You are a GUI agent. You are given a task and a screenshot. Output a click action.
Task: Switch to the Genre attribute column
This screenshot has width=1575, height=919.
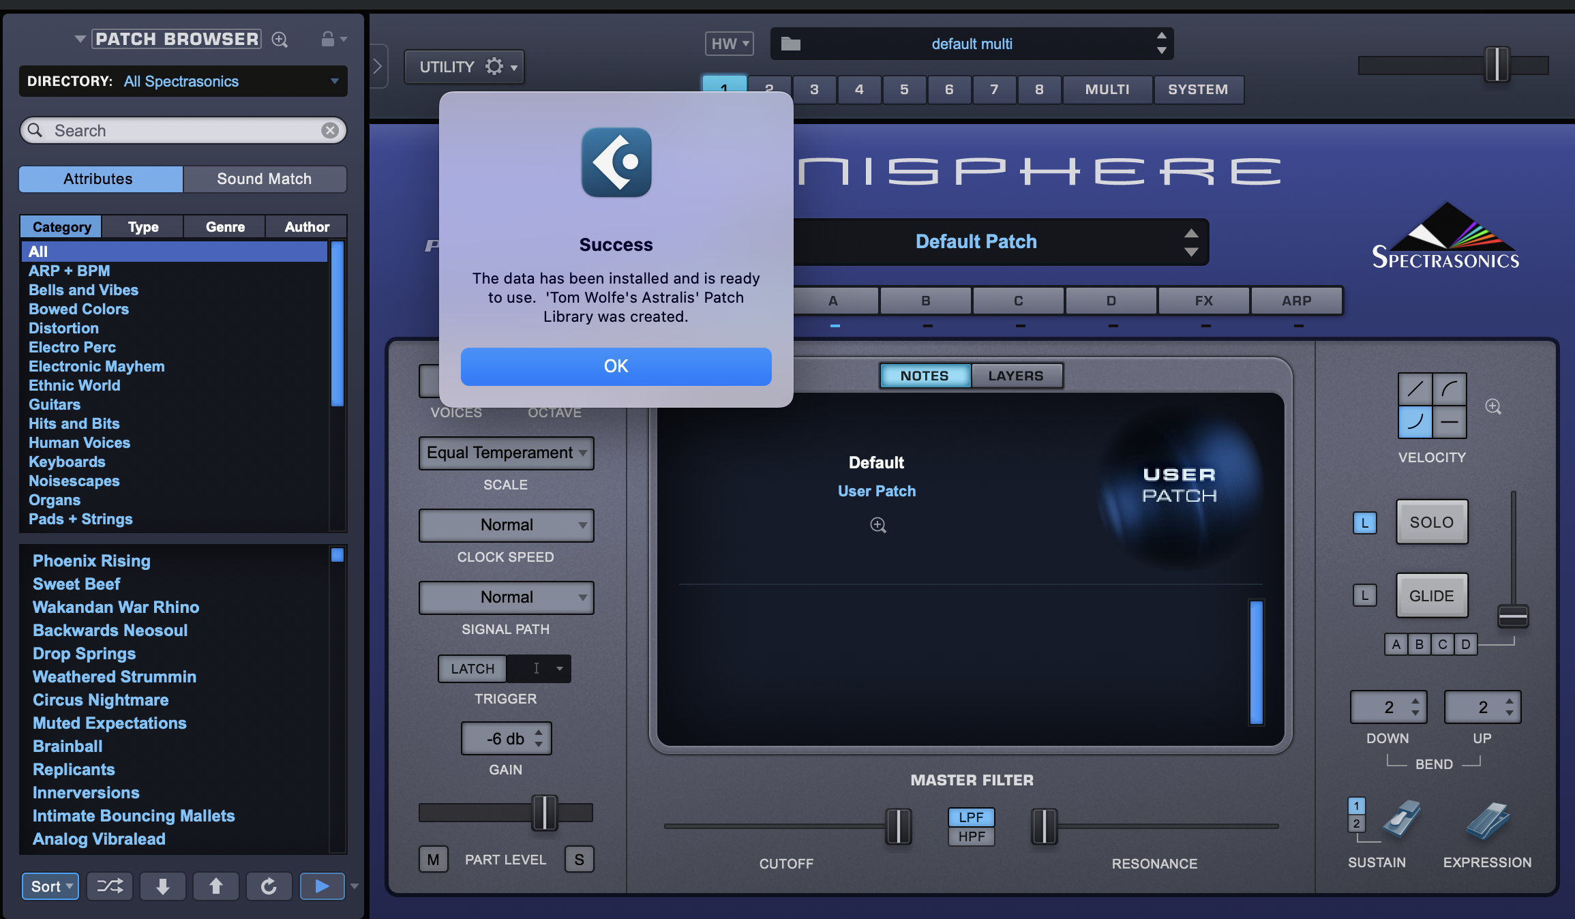pos(225,227)
